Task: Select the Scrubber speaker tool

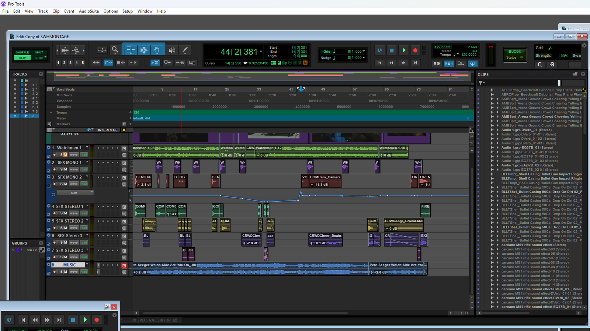Action: point(172,50)
